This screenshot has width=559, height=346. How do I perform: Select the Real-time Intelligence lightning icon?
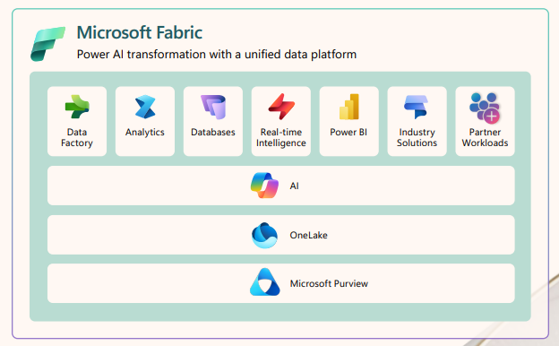tap(281, 107)
